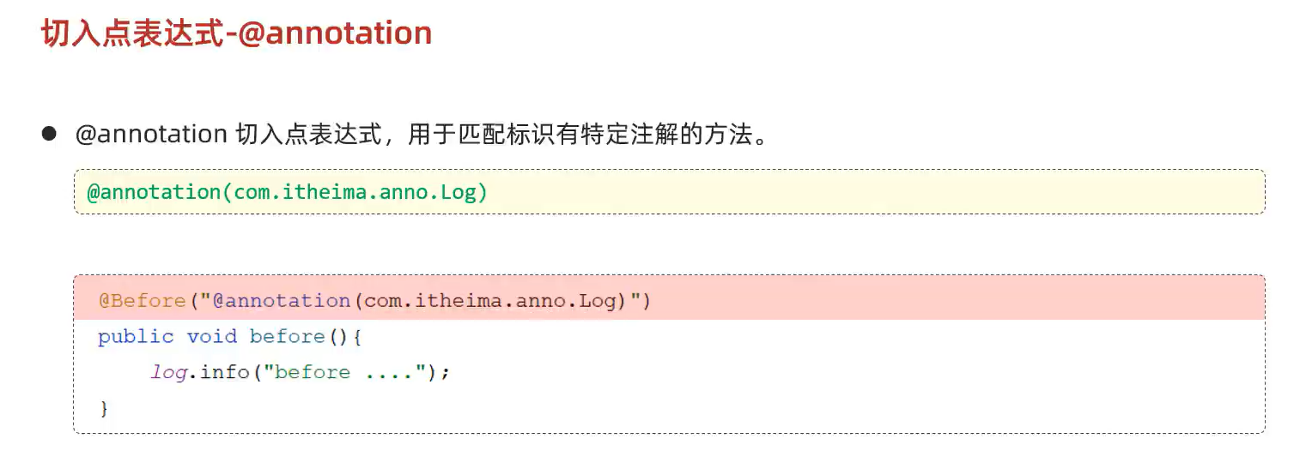Viewport: 1306px width, 469px height.
Task: Click the @Before annotation in the code
Action: (x=143, y=301)
